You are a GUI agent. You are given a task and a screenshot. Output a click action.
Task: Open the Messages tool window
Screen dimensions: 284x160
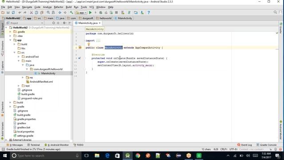point(15,145)
